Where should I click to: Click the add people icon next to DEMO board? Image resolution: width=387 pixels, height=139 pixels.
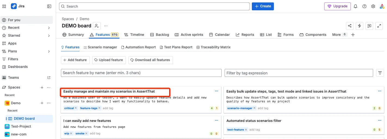[97, 26]
